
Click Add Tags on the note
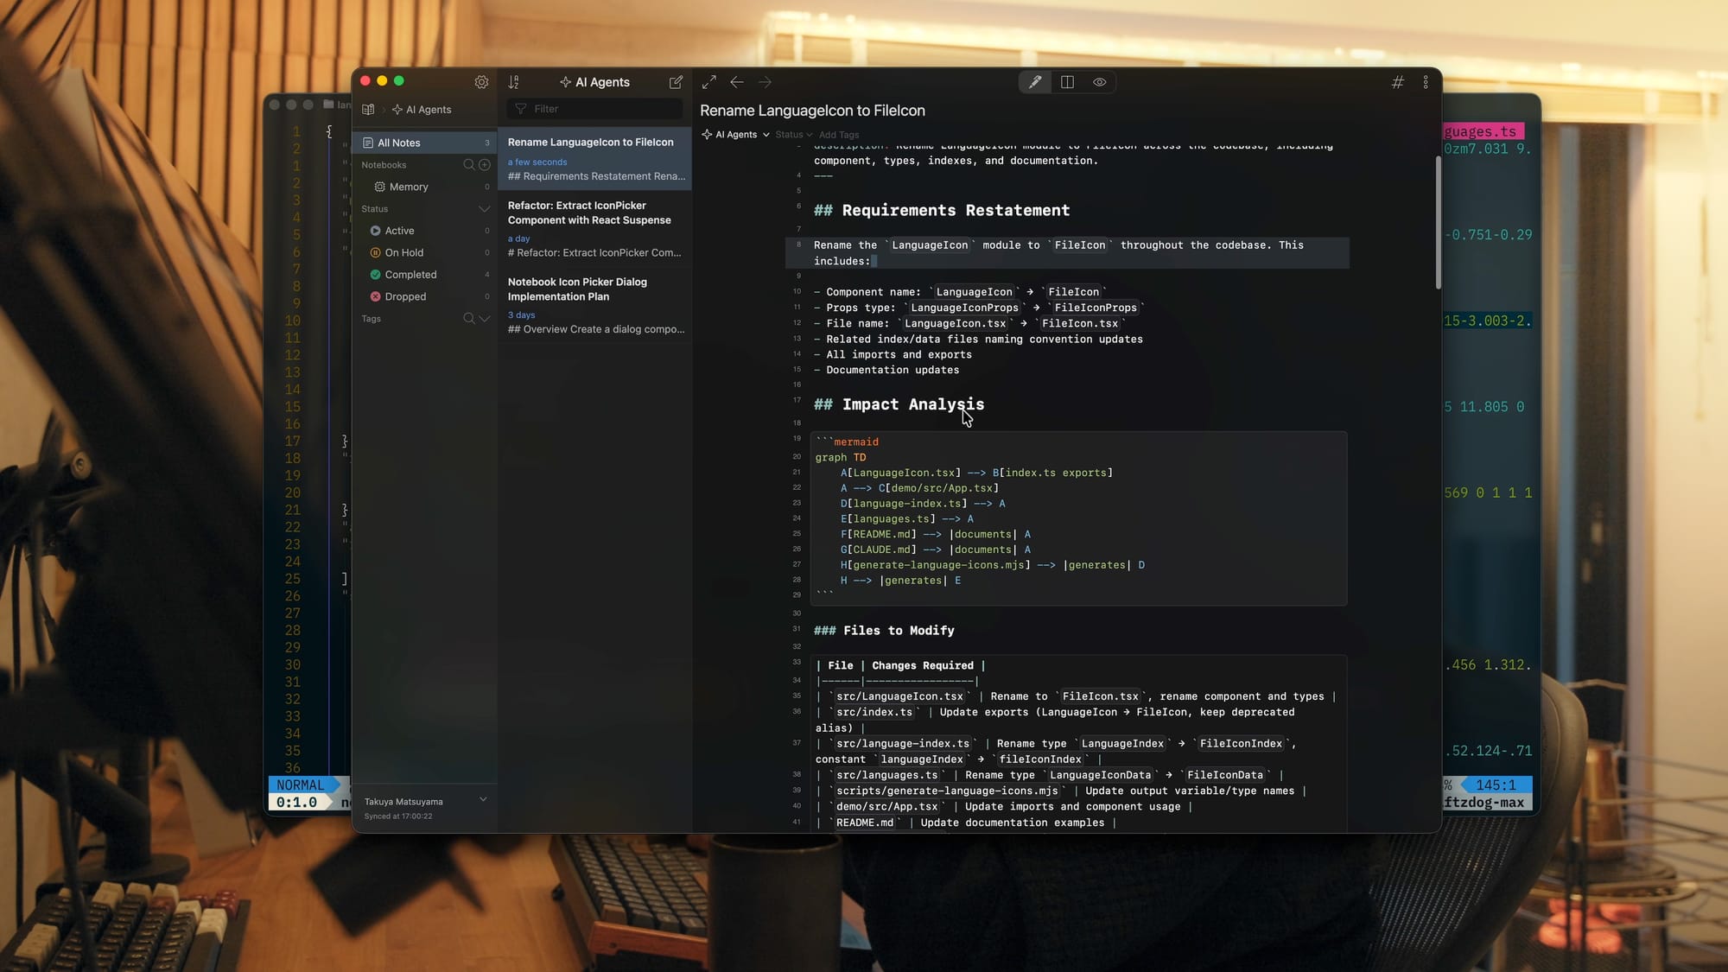tap(838, 135)
